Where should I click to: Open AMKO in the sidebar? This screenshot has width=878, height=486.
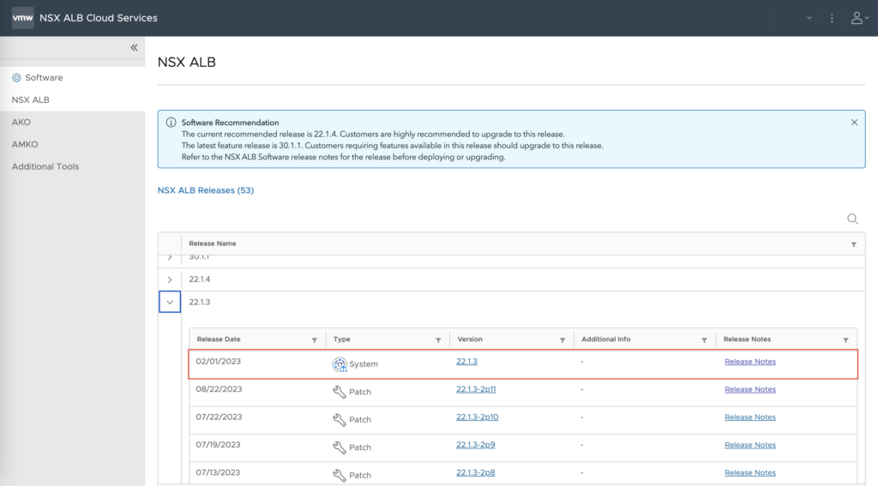tap(25, 145)
